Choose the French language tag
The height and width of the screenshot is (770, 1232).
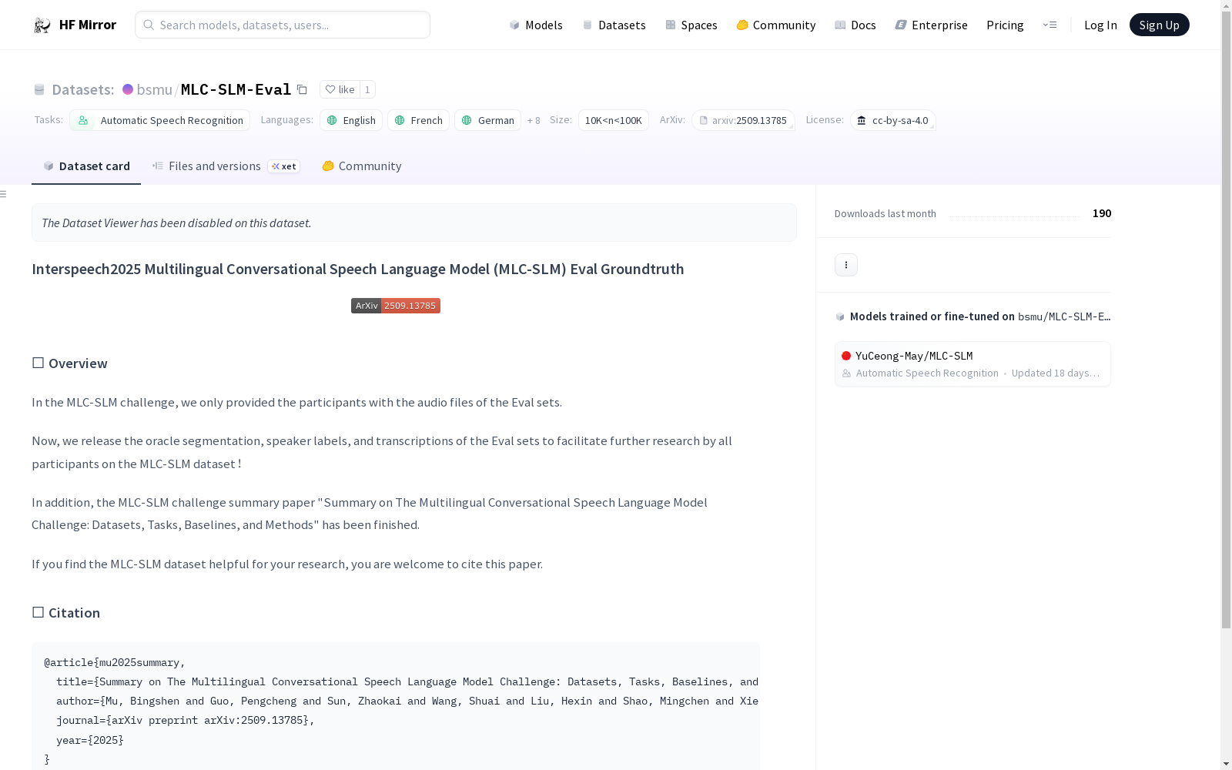tap(418, 120)
